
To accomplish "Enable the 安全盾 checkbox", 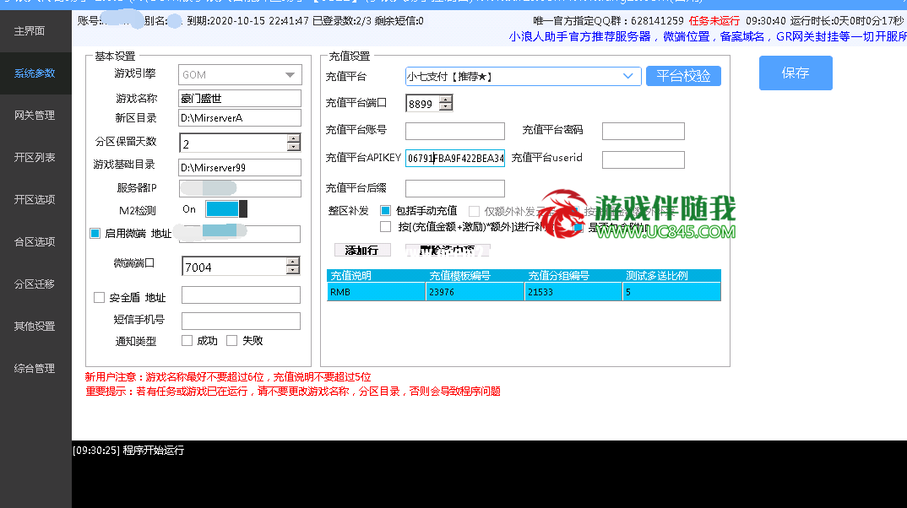I will click(x=99, y=298).
